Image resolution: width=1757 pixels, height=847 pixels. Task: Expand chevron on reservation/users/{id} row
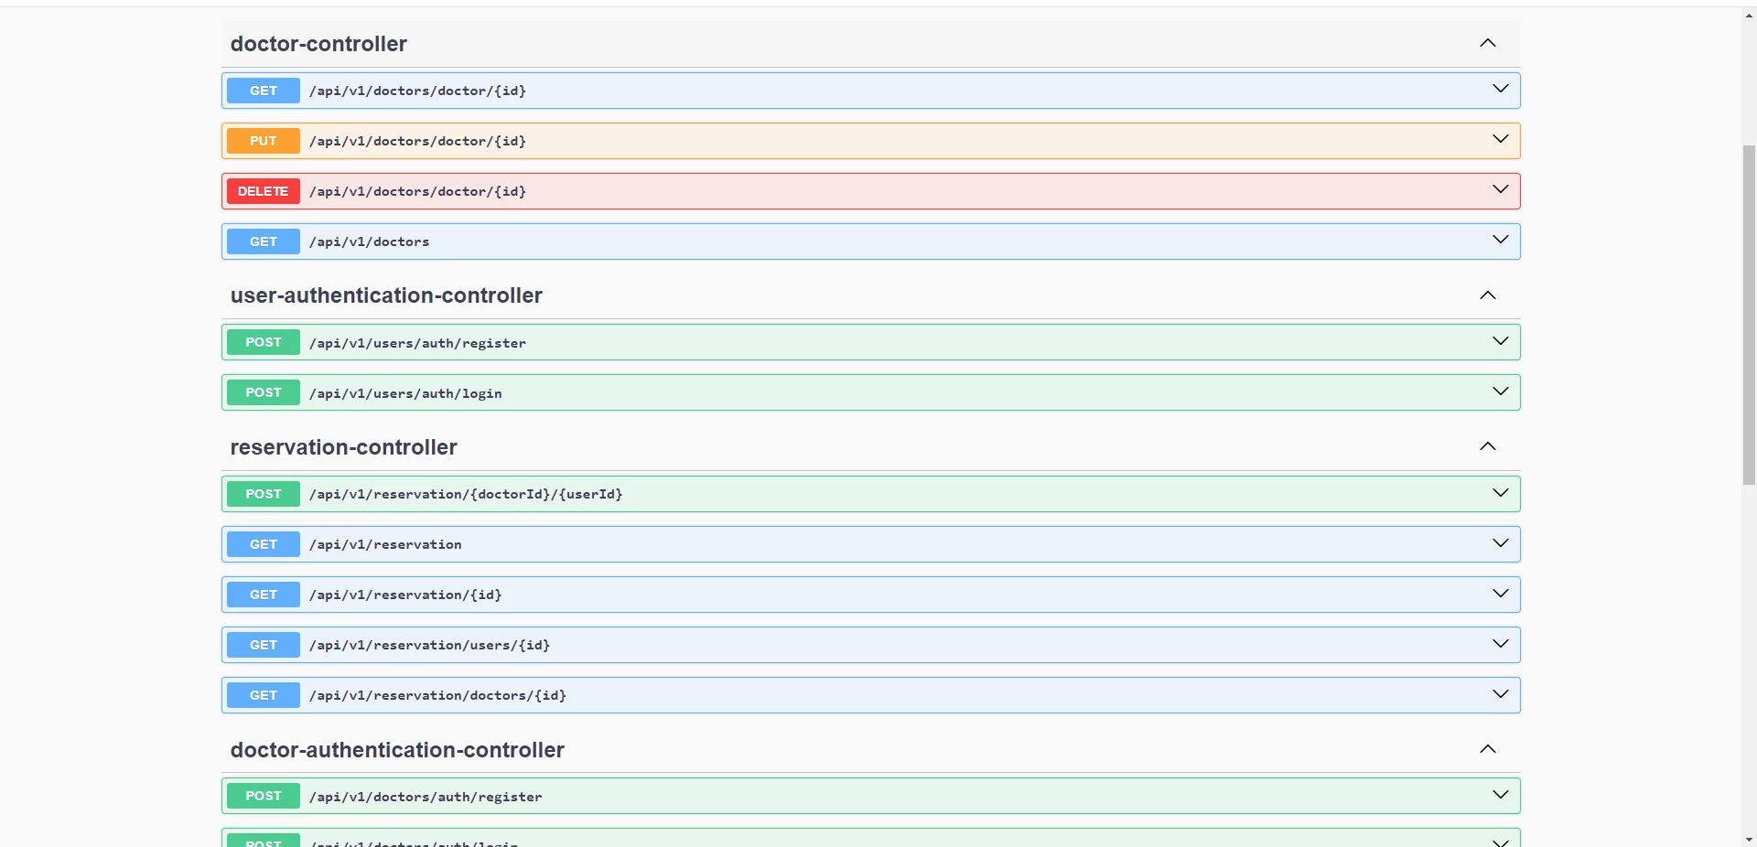tap(1500, 644)
